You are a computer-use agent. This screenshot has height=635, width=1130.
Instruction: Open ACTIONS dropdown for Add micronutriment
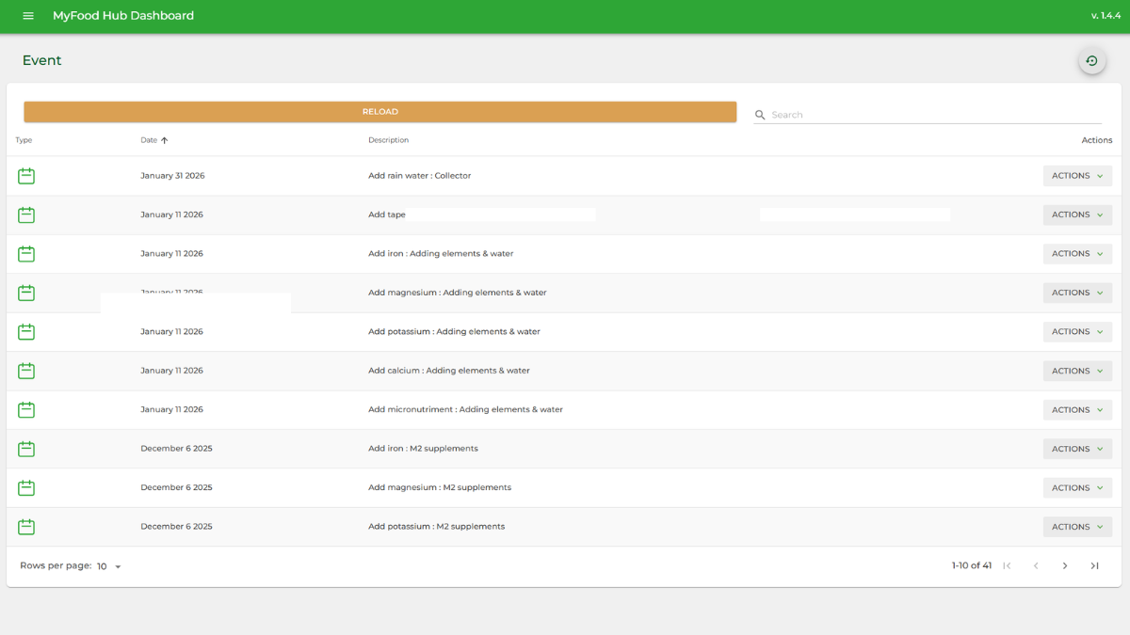1077,410
